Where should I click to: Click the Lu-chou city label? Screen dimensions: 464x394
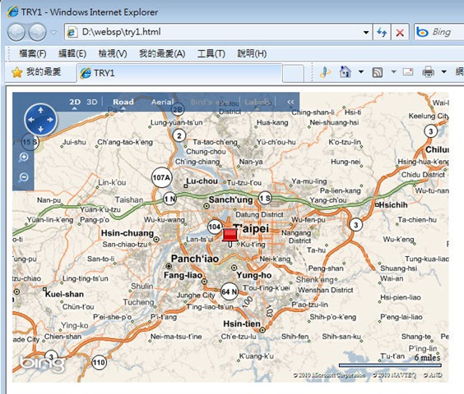click(202, 181)
